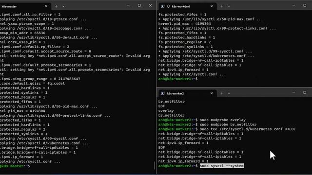Click 'yama.ptrace_scope = 1' in k8s-master

27,24
